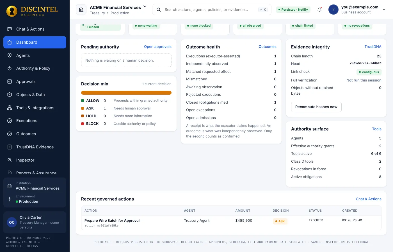Click the OC persona avatar
The height and width of the screenshot is (252, 393).
pyautogui.click(x=12, y=222)
